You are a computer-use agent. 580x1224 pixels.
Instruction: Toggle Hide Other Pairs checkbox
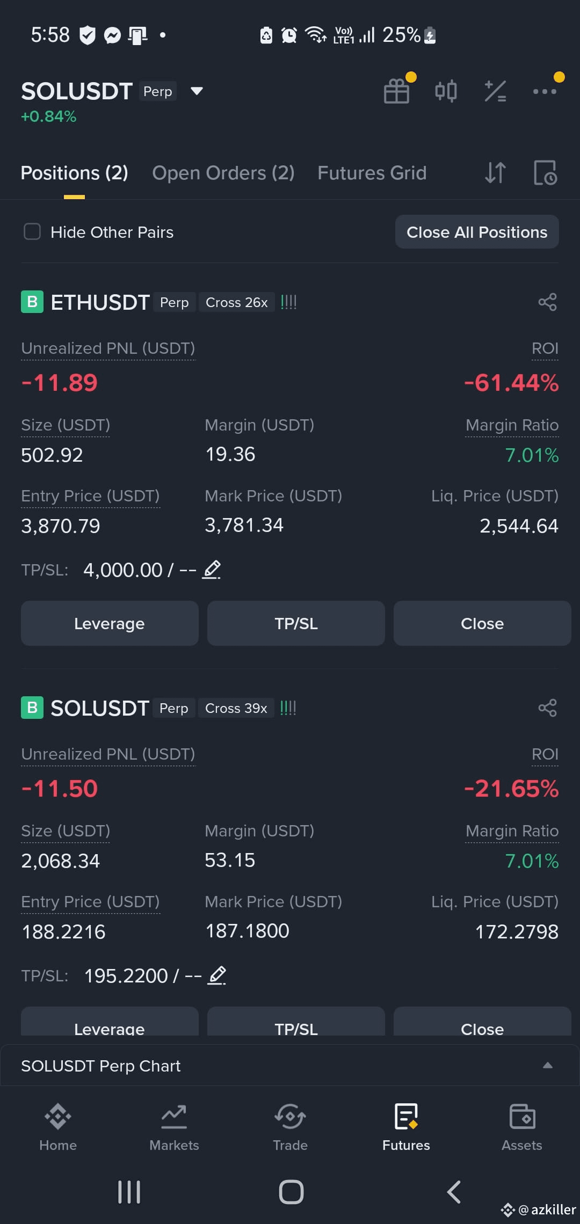[x=32, y=232]
